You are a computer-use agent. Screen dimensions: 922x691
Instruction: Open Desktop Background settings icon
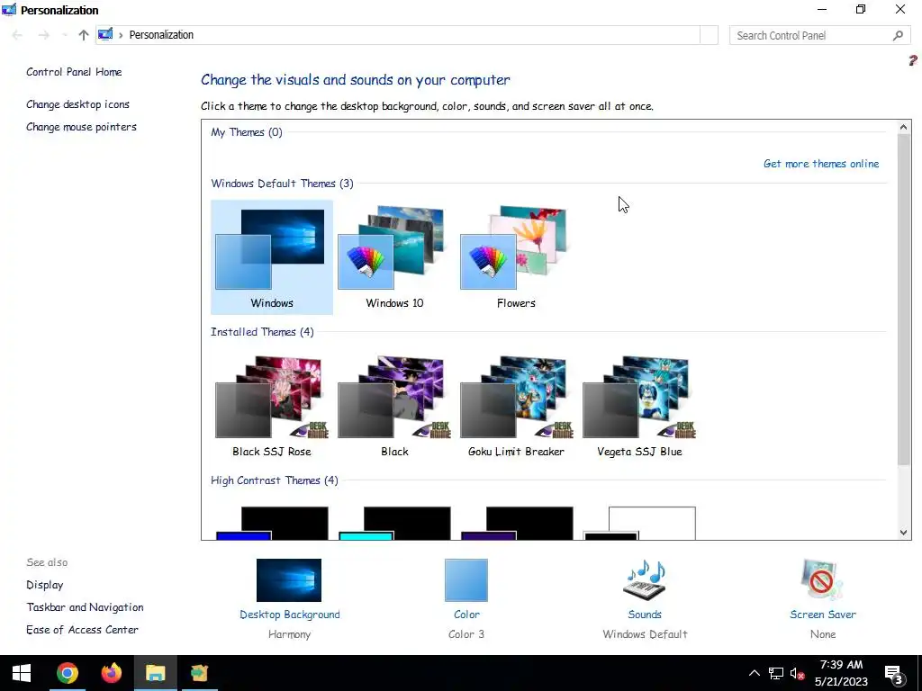(289, 580)
